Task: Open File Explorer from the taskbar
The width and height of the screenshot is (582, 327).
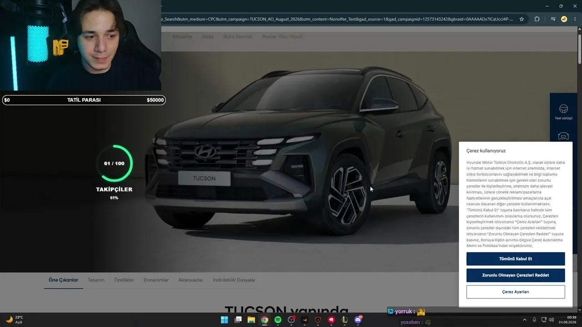Action: (x=251, y=320)
